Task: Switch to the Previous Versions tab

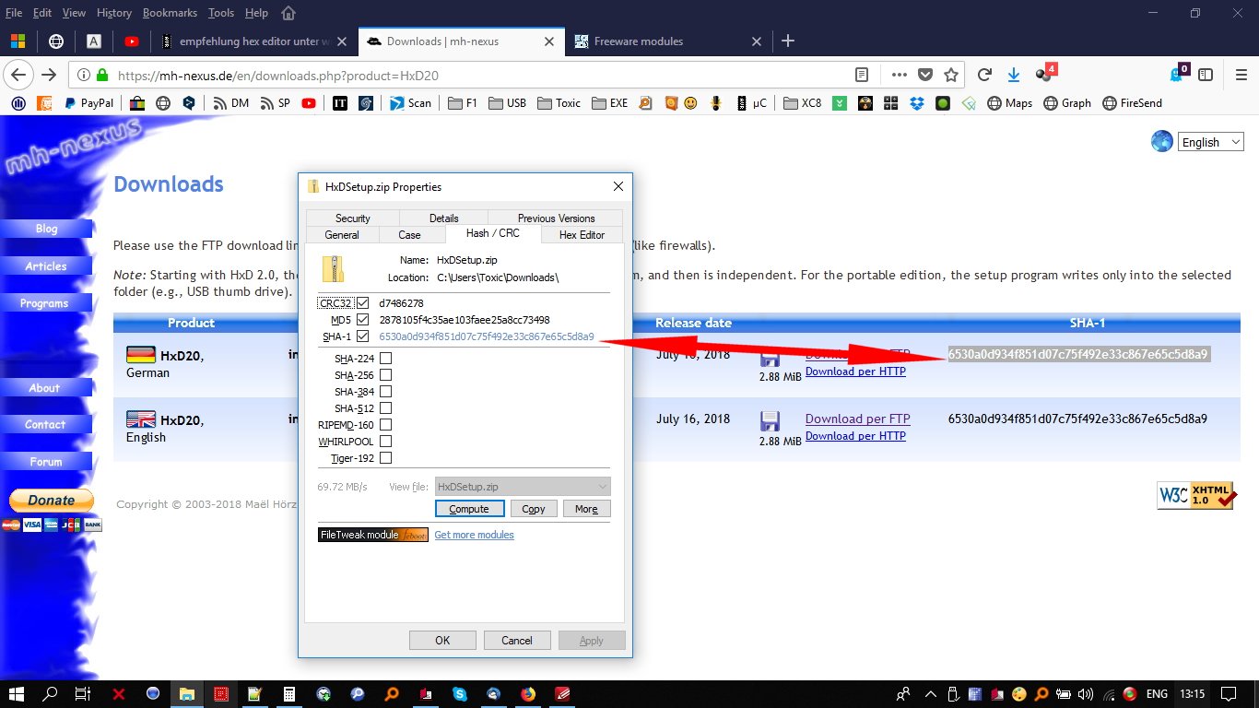Action: tap(556, 218)
